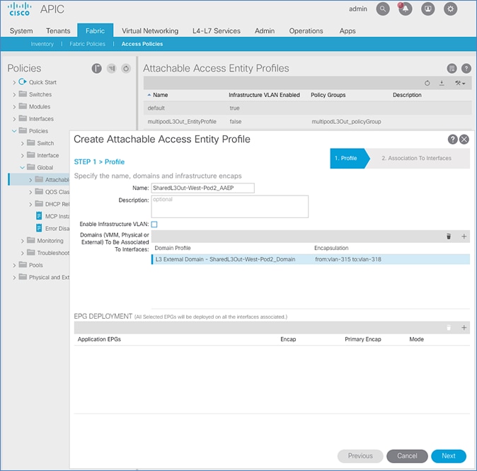Open the settings gear icon

click(x=451, y=9)
